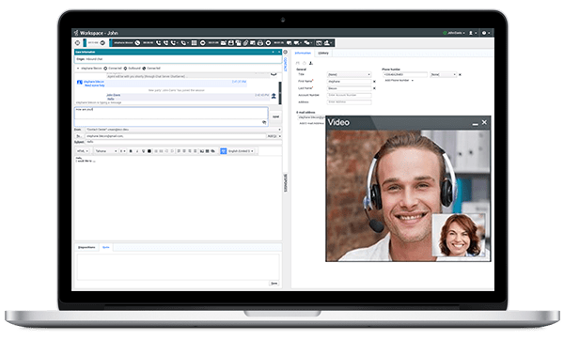Toggle underline formatting in email editor

[x=143, y=151]
